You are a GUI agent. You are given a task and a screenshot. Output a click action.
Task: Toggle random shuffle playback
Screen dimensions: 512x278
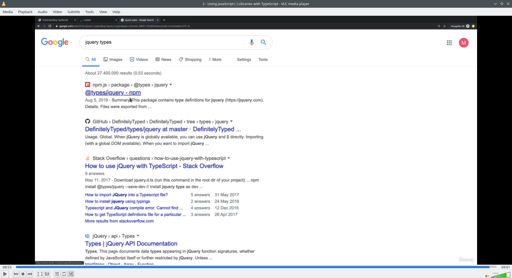click(x=71, y=274)
